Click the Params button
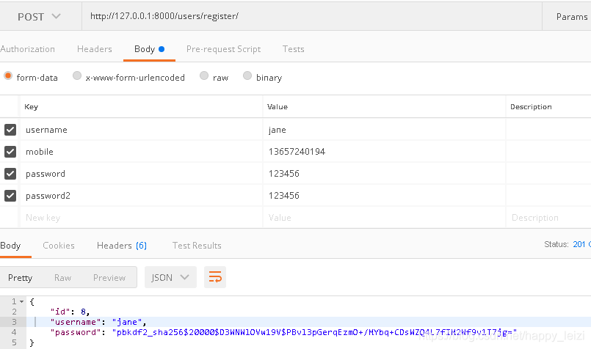This screenshot has height=349, width=591. click(572, 17)
